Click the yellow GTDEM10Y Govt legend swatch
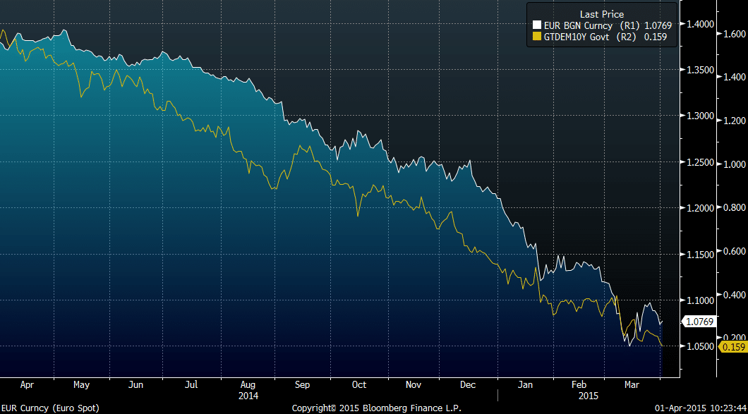Image resolution: width=748 pixels, height=414 pixels. click(536, 37)
